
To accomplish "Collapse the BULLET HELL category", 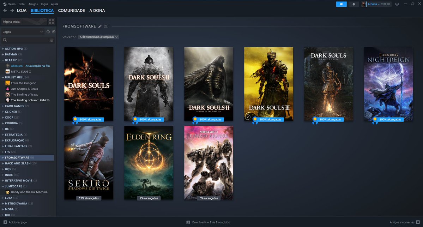I will click(3, 77).
